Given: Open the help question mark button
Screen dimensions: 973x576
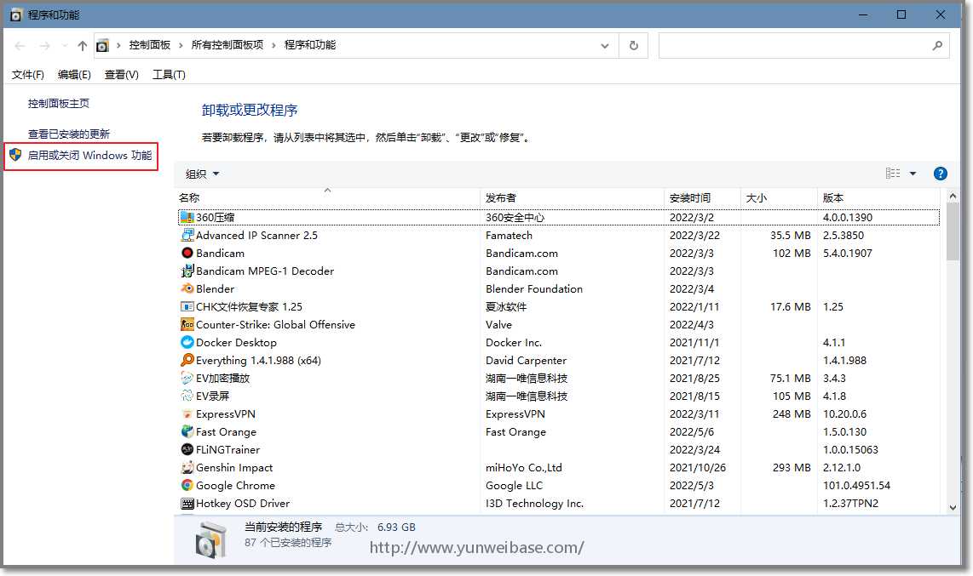Looking at the screenshot, I should 940,174.
